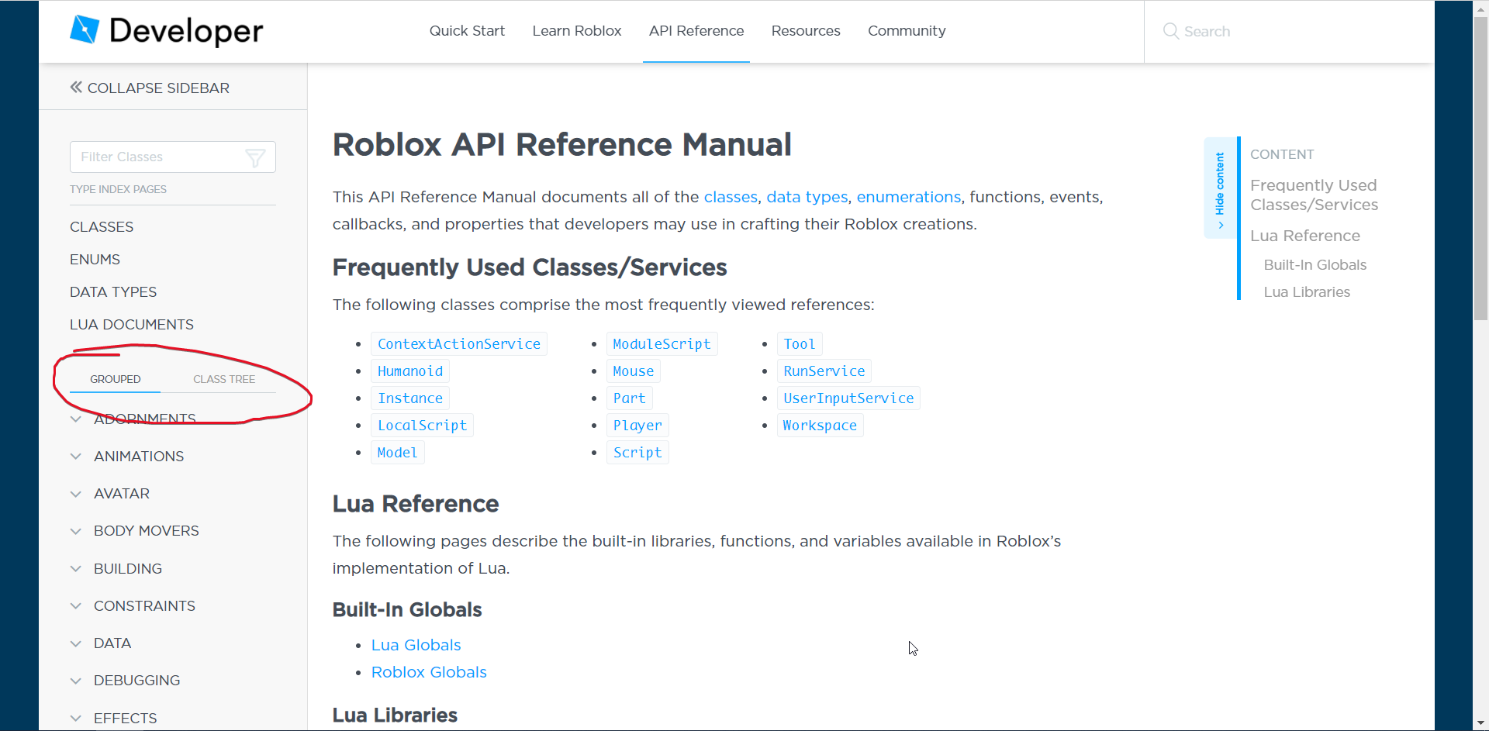Open the Lua Documents page
The image size is (1489, 731).
[x=132, y=325]
